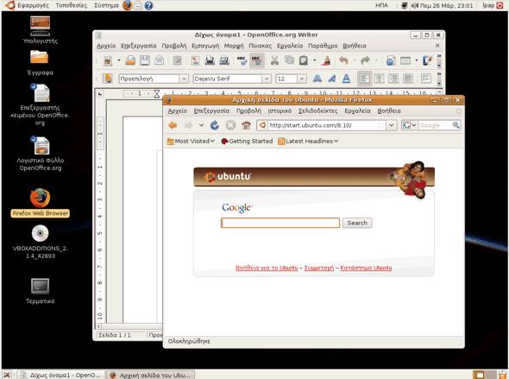Click the Print icon in Writer toolbar
Viewport: 509px width, 379px height.
pyautogui.click(x=210, y=60)
